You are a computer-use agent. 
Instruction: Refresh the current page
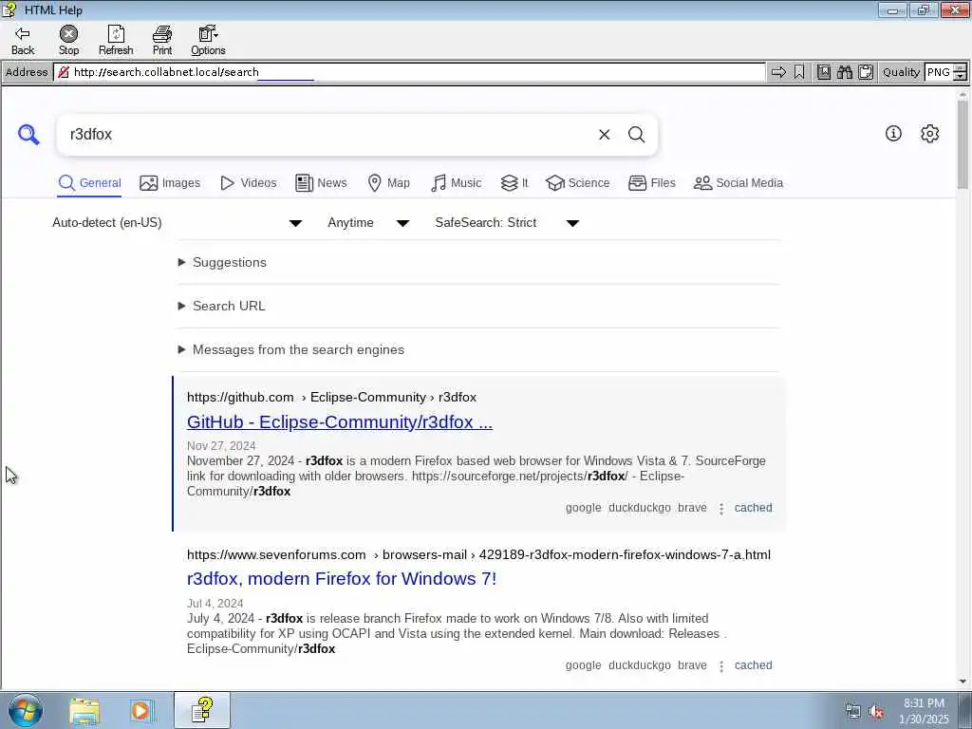point(116,40)
